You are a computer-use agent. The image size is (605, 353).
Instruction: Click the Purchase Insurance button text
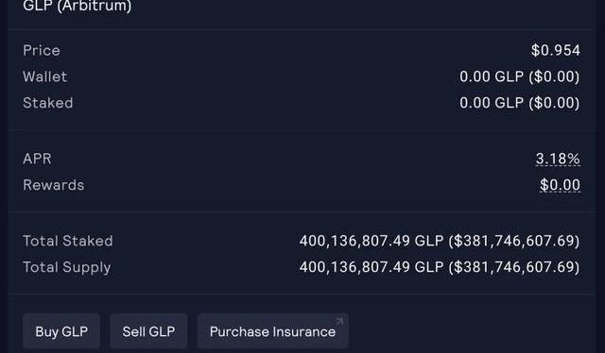click(272, 332)
